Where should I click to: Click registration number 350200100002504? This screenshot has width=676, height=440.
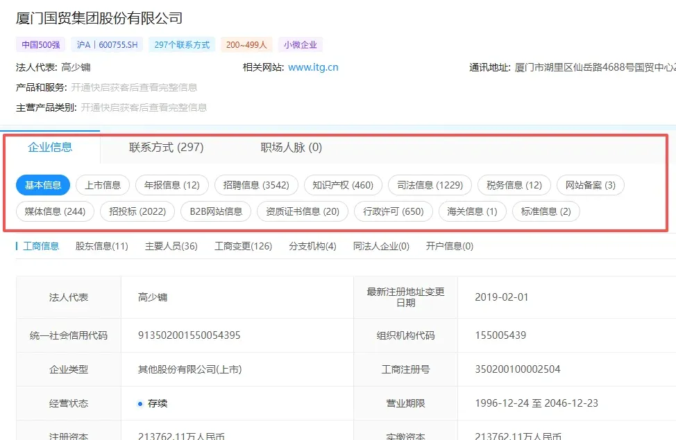click(517, 369)
